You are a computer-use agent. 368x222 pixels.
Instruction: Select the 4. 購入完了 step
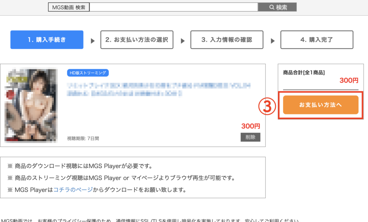coord(317,40)
